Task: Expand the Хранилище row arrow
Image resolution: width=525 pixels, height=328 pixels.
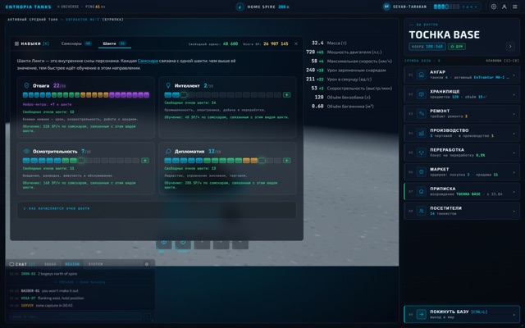Action: pos(514,94)
